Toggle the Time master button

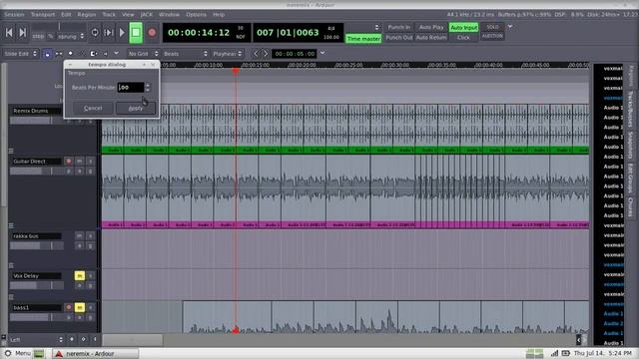tap(363, 39)
